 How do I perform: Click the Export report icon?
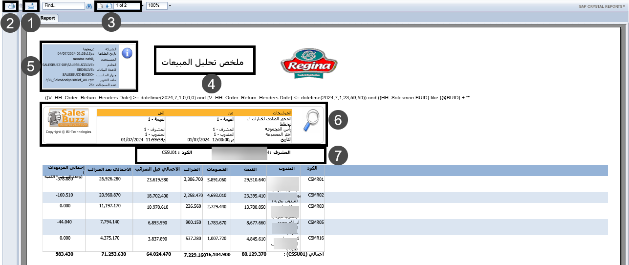31,6
